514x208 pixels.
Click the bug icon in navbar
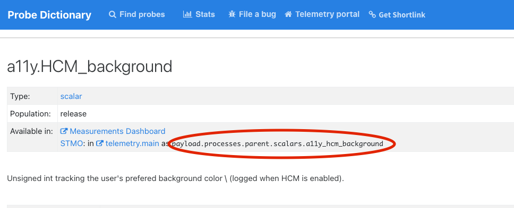(232, 14)
